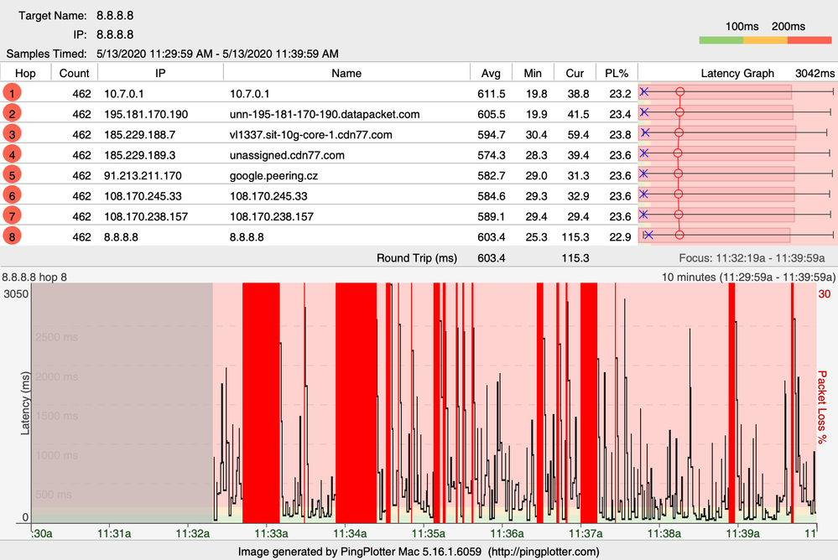The height and width of the screenshot is (560, 838).
Task: Click the 3042ms latency scale value
Action: click(815, 73)
